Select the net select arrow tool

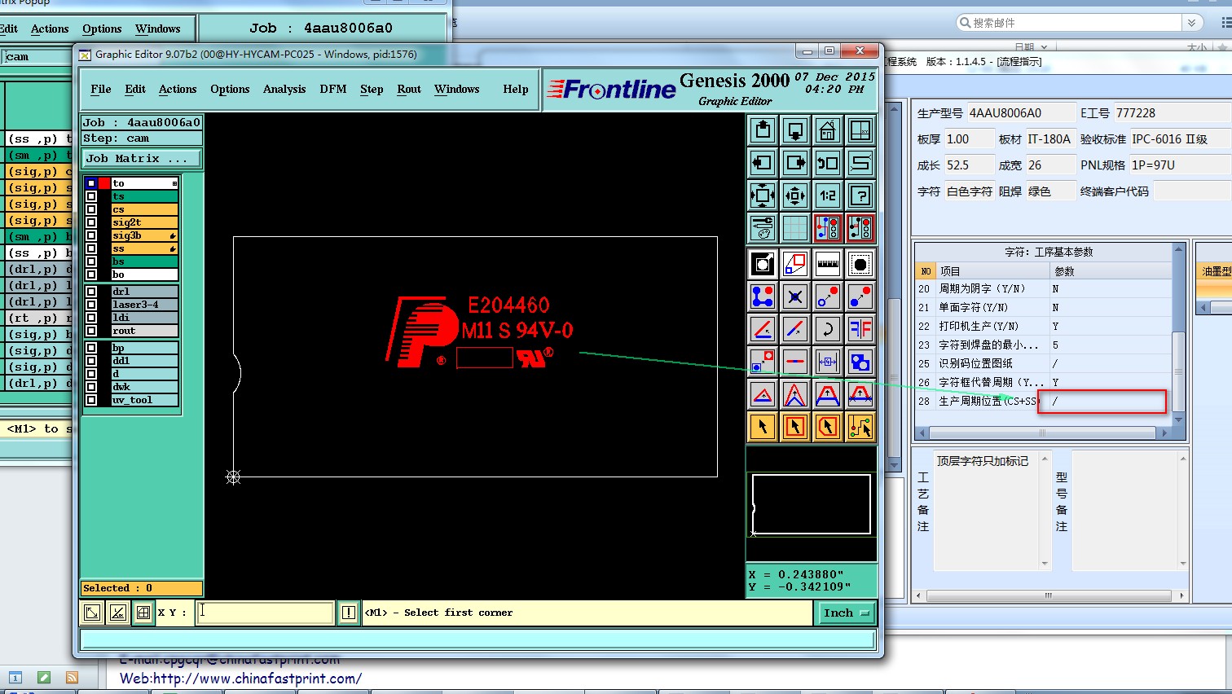pos(860,426)
